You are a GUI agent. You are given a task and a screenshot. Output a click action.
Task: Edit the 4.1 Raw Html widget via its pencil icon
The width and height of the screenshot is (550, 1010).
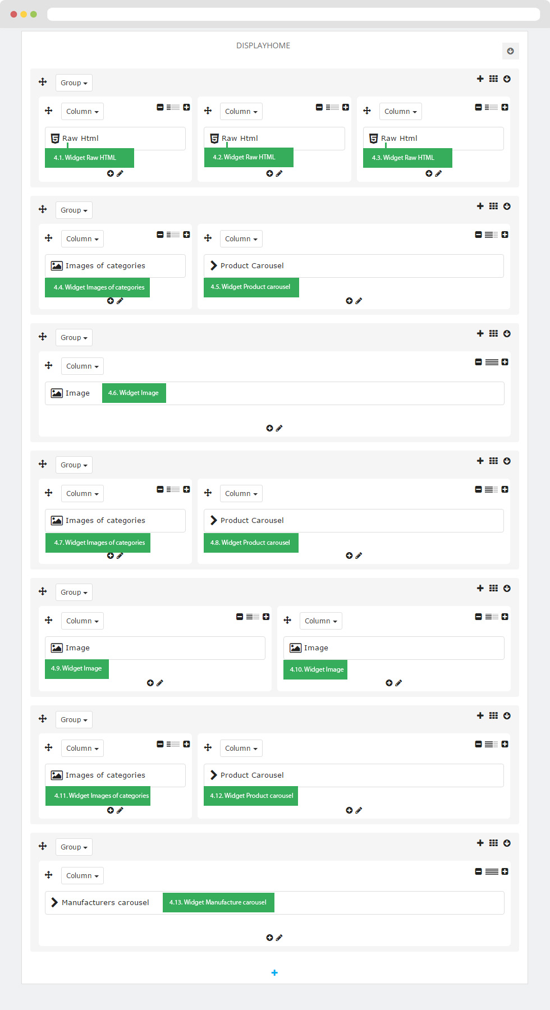[x=120, y=173]
